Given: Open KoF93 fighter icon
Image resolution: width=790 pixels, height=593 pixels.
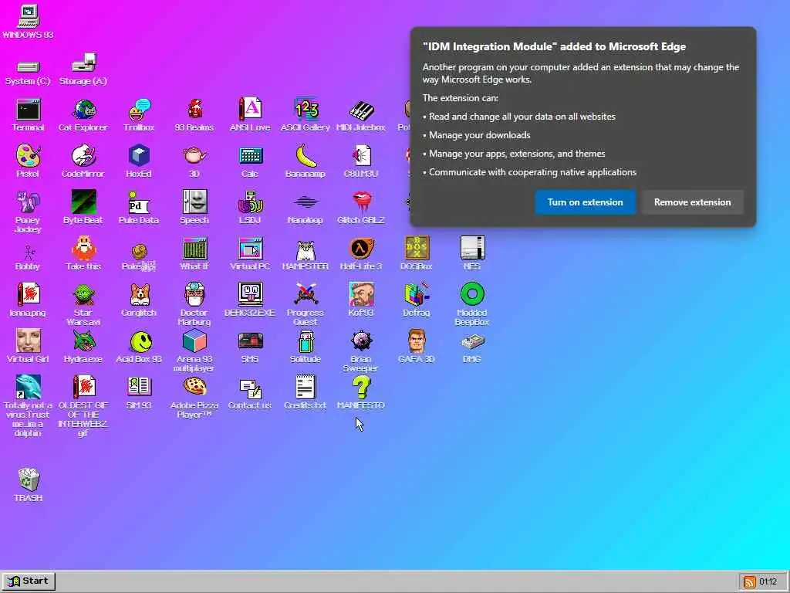Looking at the screenshot, I should (x=361, y=294).
